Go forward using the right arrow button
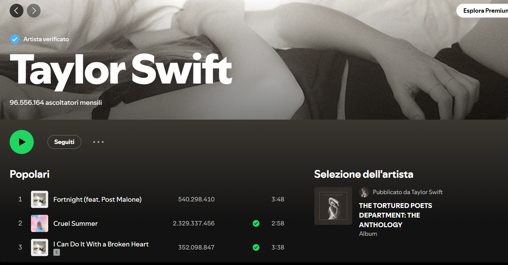Viewport: 508px width, 265px height. 34,11
